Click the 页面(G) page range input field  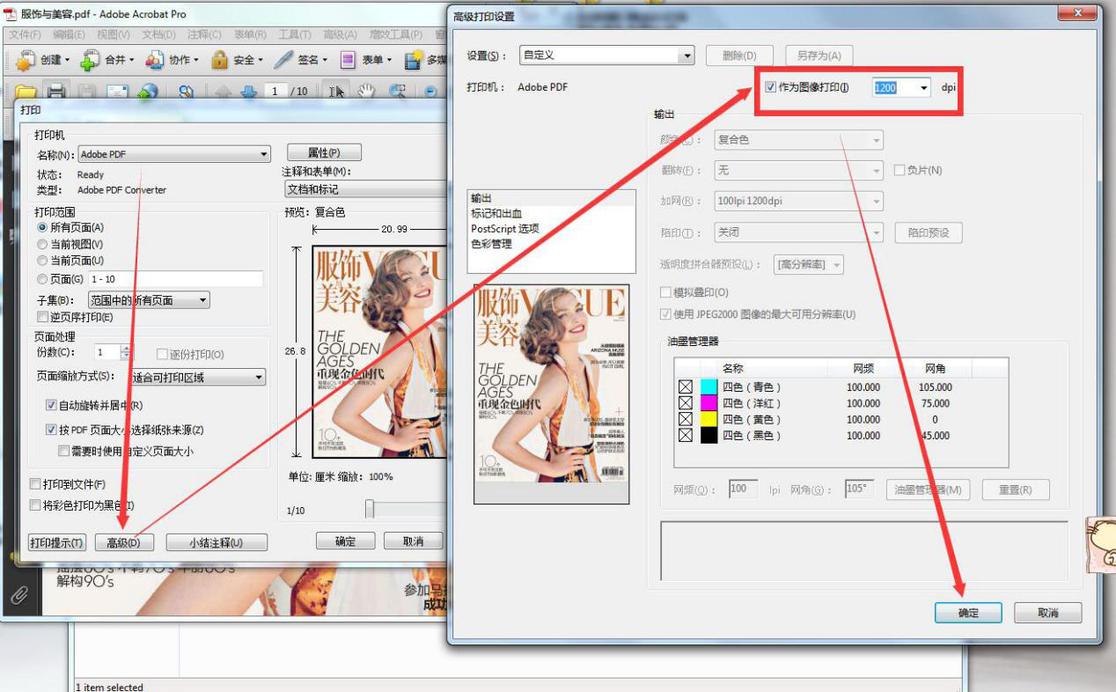(x=175, y=279)
